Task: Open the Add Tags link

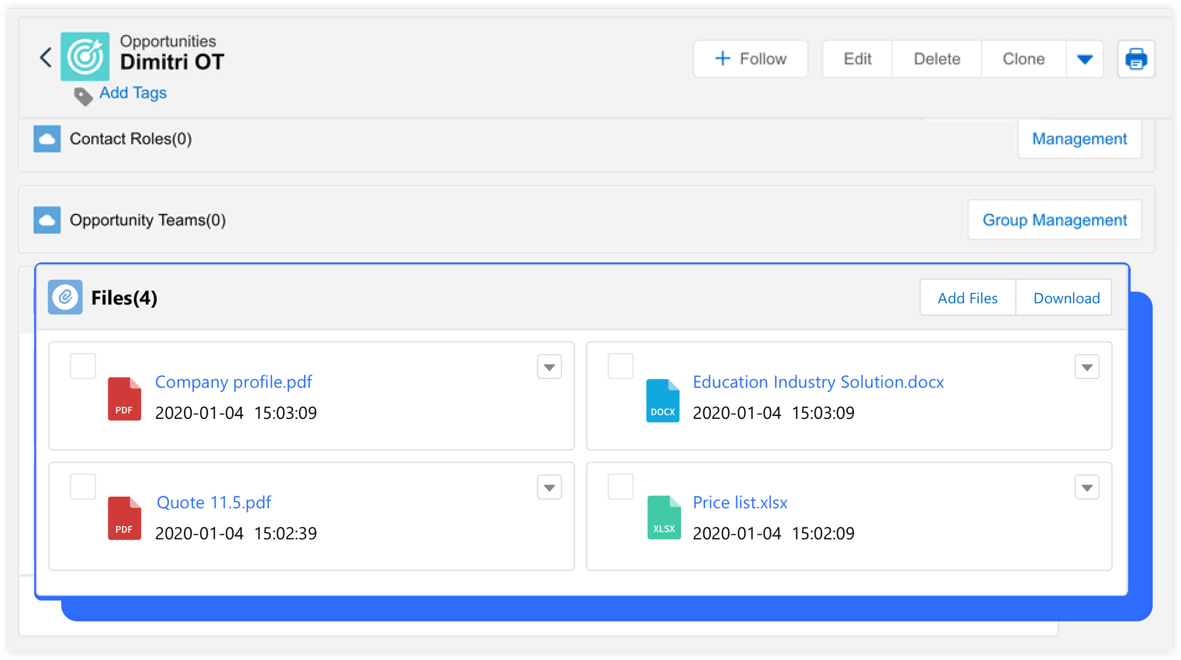Action: click(133, 93)
